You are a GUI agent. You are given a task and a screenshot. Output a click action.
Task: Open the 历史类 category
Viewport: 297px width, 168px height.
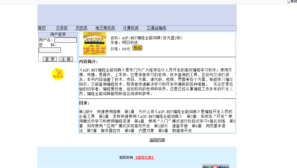point(81,28)
